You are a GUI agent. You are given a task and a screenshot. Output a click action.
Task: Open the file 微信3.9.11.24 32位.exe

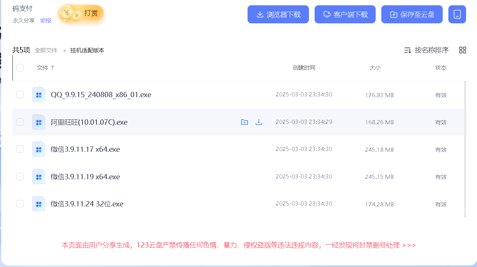87,204
